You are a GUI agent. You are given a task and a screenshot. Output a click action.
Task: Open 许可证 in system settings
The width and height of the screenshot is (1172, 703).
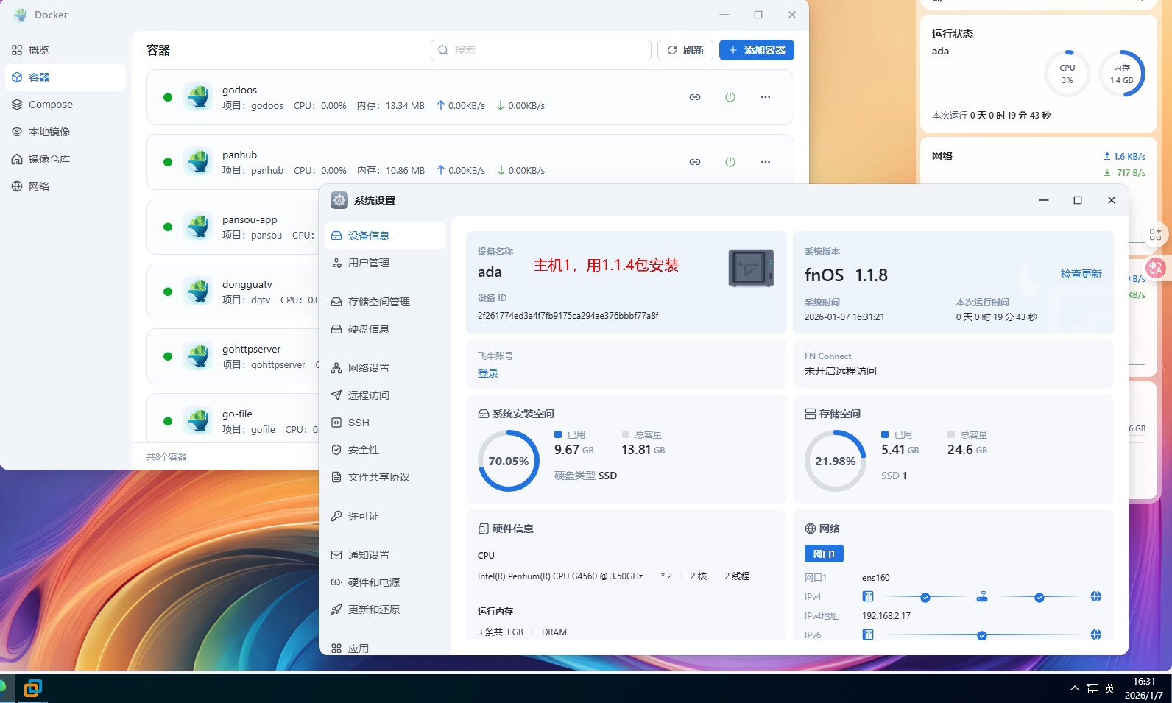tap(385, 516)
